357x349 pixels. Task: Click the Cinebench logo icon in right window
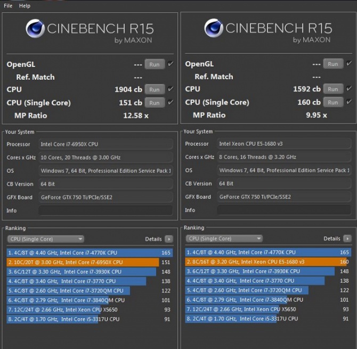[214, 28]
